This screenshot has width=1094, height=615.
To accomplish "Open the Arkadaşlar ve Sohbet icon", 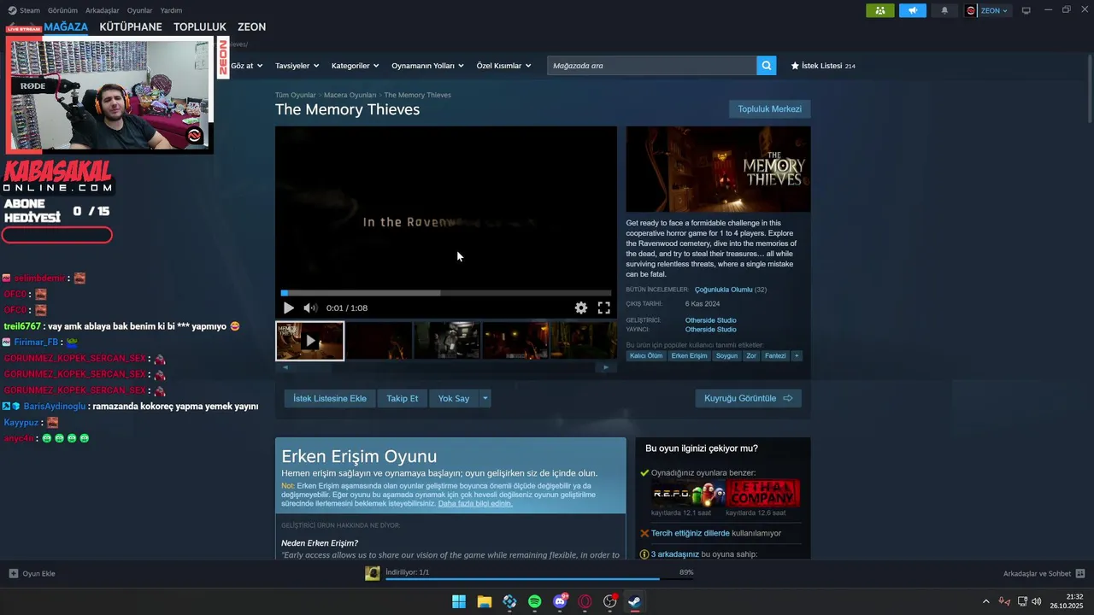I will point(1080,573).
